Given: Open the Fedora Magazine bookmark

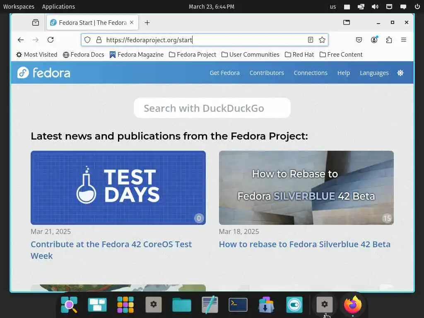Looking at the screenshot, I should pyautogui.click(x=137, y=55).
